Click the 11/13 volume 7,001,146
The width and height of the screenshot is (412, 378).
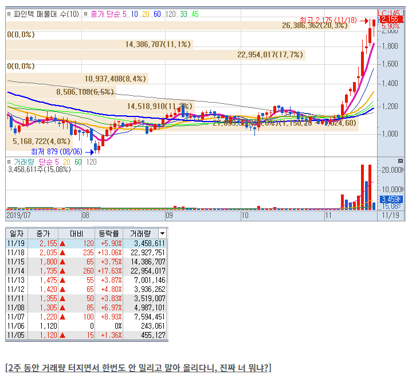tap(150, 280)
